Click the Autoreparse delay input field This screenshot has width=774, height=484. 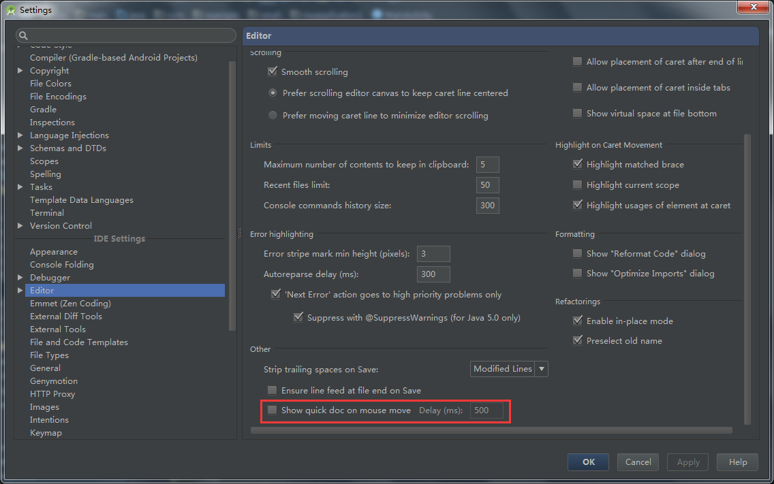(x=433, y=274)
